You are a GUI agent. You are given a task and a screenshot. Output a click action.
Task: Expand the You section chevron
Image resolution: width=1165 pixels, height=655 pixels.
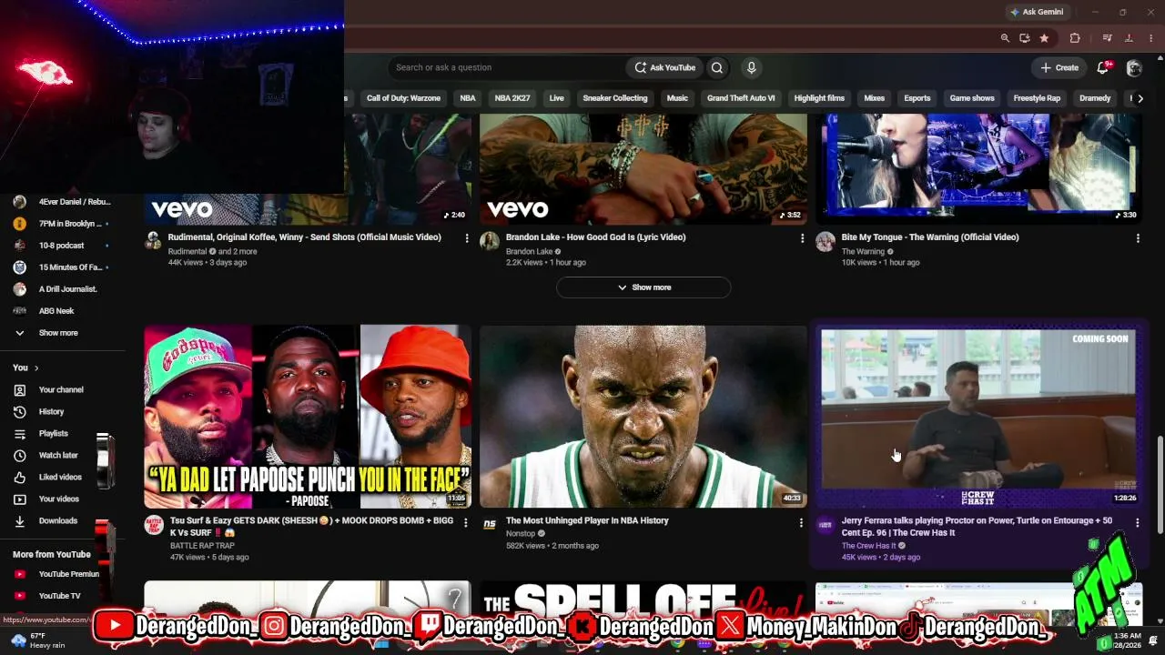point(36,368)
